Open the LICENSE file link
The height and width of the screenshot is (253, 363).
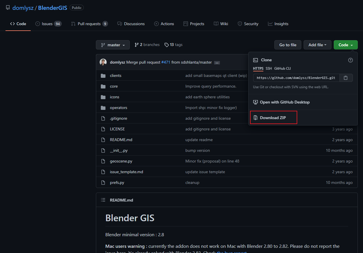117,129
